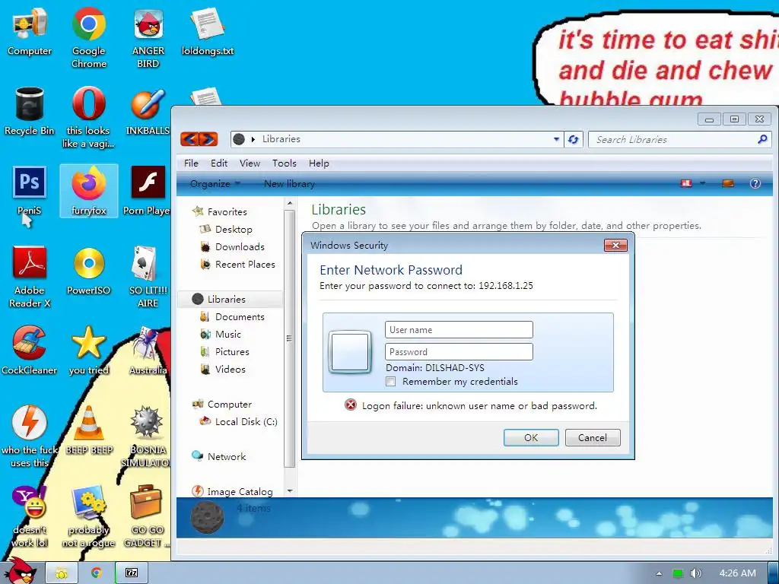Expand the Organize dropdown menu
The image size is (779, 584).
tap(215, 184)
